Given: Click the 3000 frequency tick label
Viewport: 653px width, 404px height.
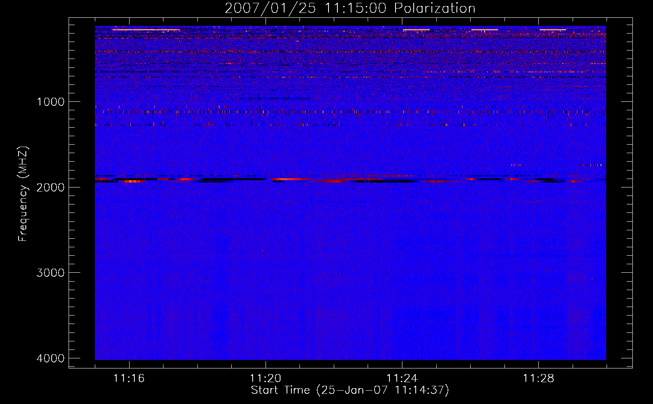Looking at the screenshot, I should tap(51, 273).
